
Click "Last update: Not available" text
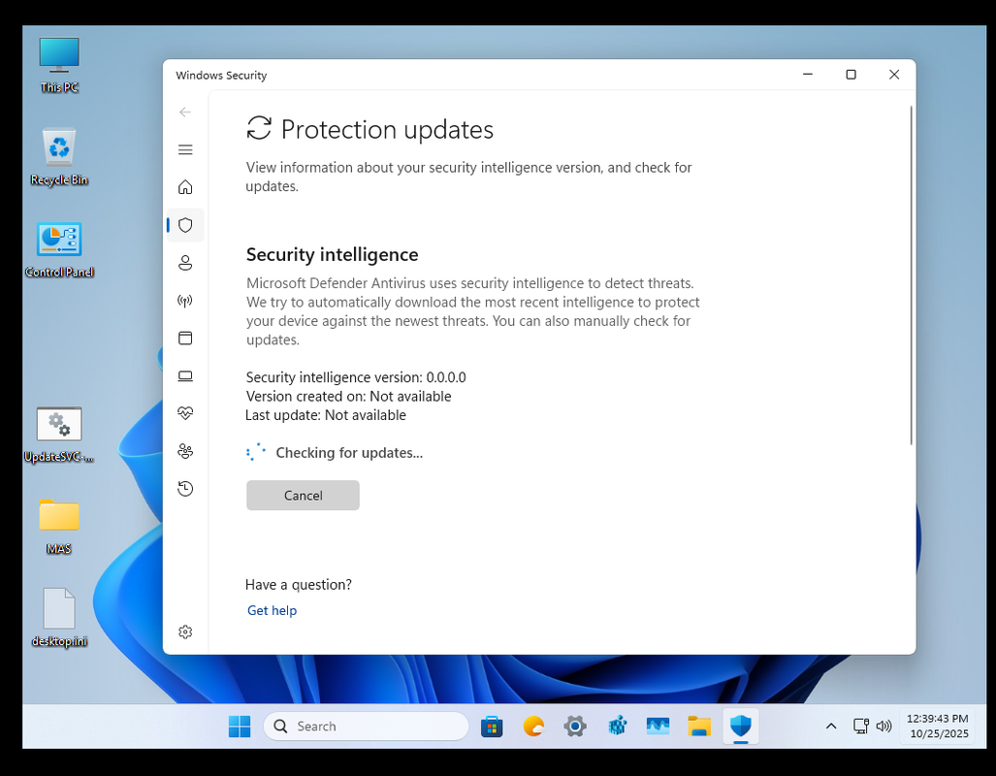[326, 415]
